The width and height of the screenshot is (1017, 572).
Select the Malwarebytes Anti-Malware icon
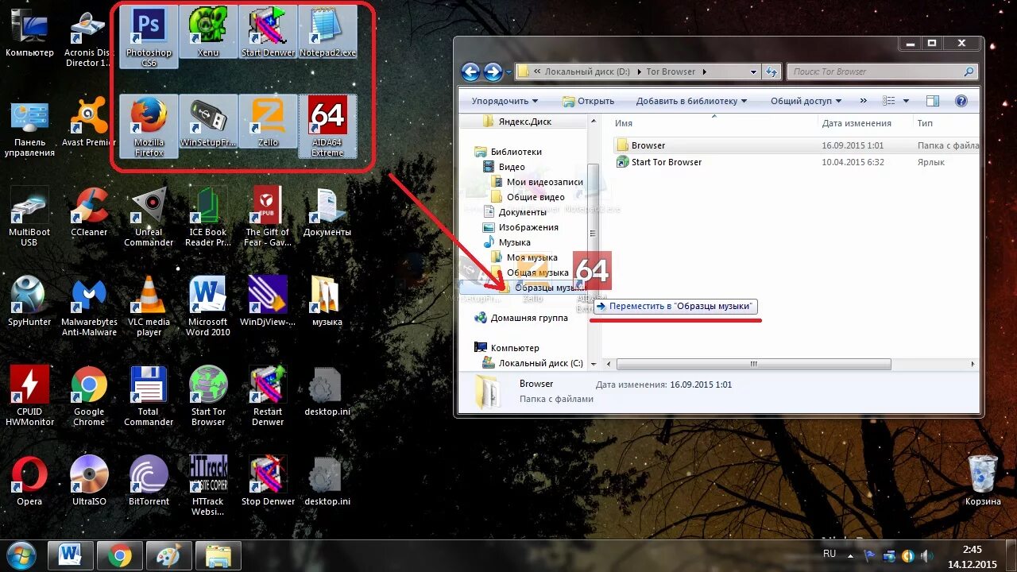pos(89,307)
